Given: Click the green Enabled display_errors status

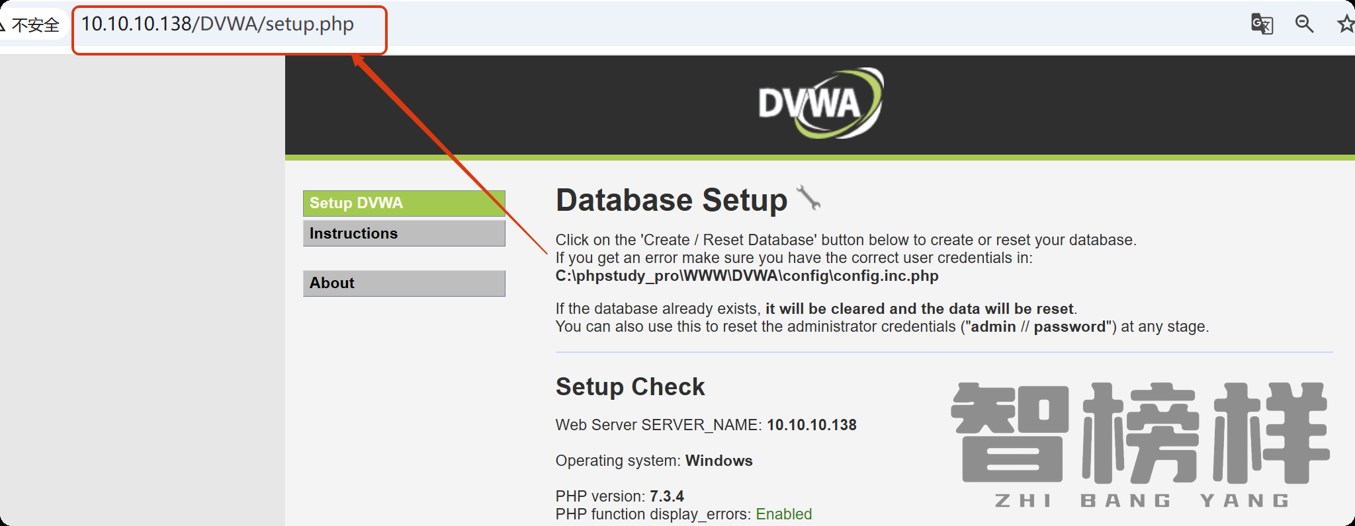Looking at the screenshot, I should point(784,514).
